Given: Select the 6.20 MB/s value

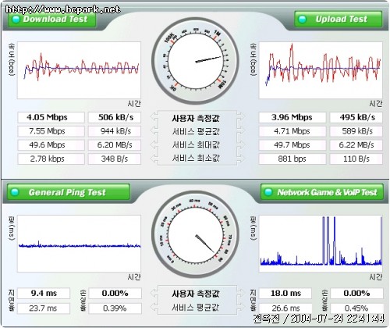Looking at the screenshot, I should tap(115, 145).
